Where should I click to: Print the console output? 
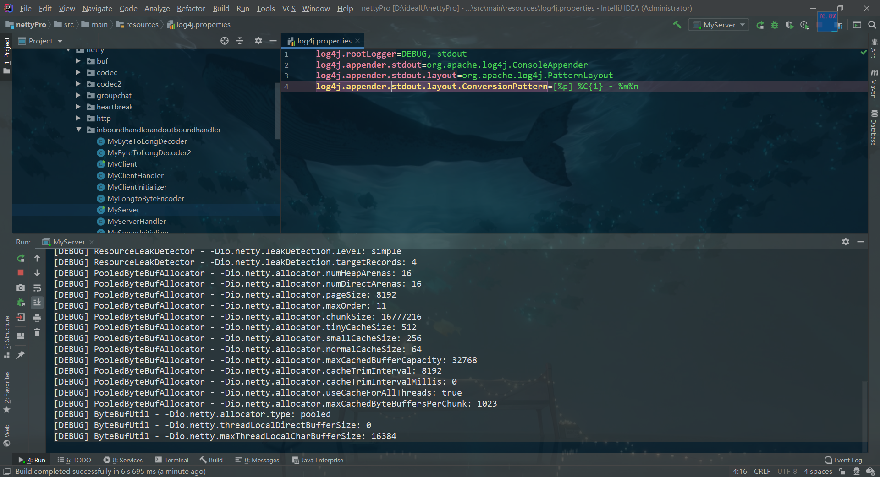click(37, 317)
